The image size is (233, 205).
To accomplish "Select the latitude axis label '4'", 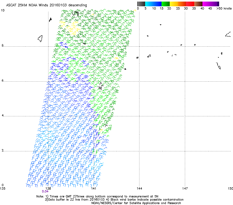I will tap(3, 115).
